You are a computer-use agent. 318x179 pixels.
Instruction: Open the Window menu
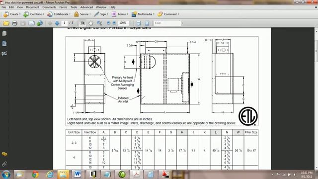coord(101,7)
